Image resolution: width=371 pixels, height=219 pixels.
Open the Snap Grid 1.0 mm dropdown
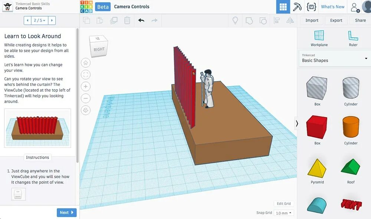(284, 213)
